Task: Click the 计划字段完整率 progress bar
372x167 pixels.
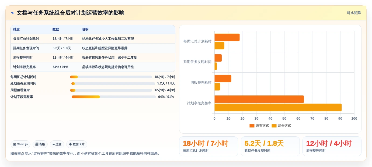Action: [114, 97]
